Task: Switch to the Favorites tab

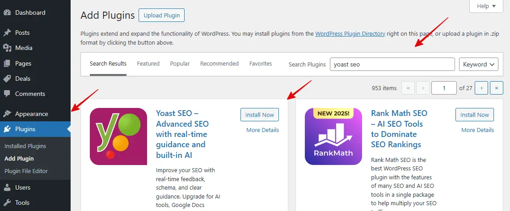Action: pyautogui.click(x=261, y=64)
